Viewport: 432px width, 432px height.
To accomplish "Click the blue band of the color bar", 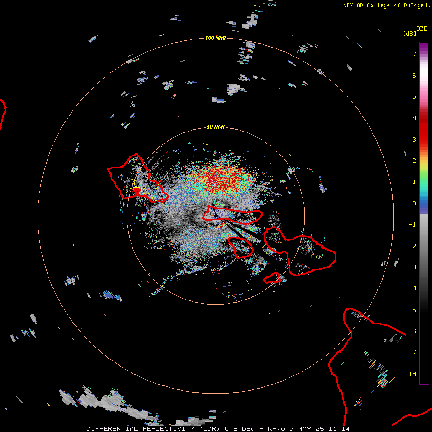I will coord(424,205).
